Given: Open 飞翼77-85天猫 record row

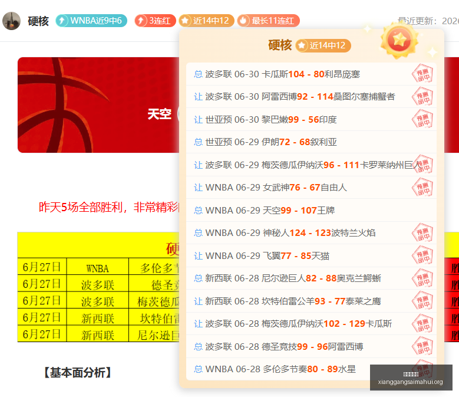Looking at the screenshot, I should [311, 256].
